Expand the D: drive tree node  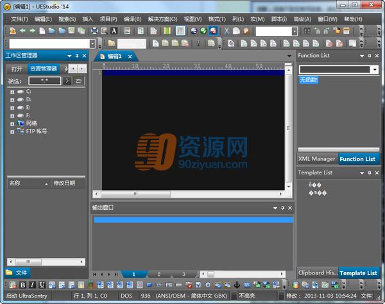tap(12, 100)
